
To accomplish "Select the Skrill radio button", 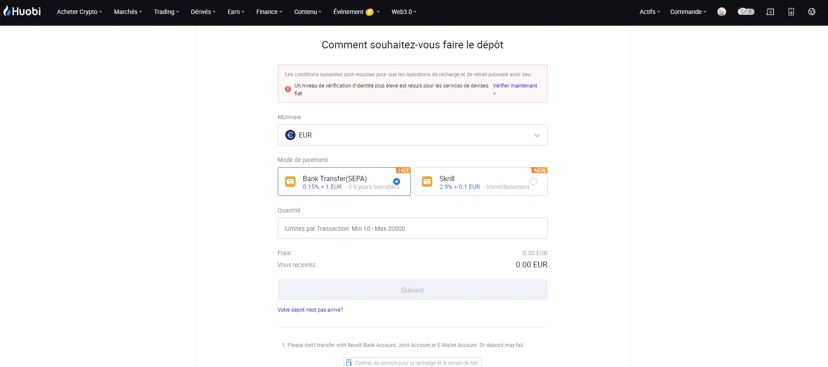I will (x=533, y=181).
